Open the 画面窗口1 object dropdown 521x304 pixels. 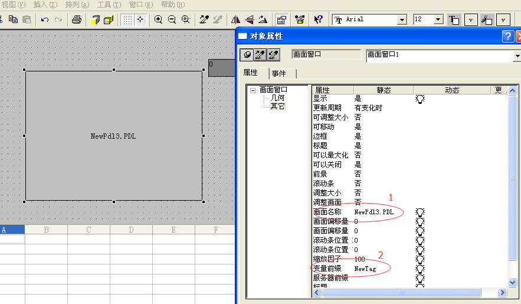[517, 56]
